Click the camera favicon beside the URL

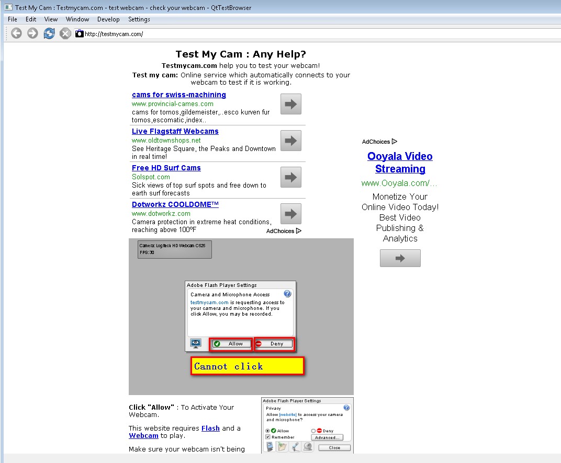pos(79,33)
